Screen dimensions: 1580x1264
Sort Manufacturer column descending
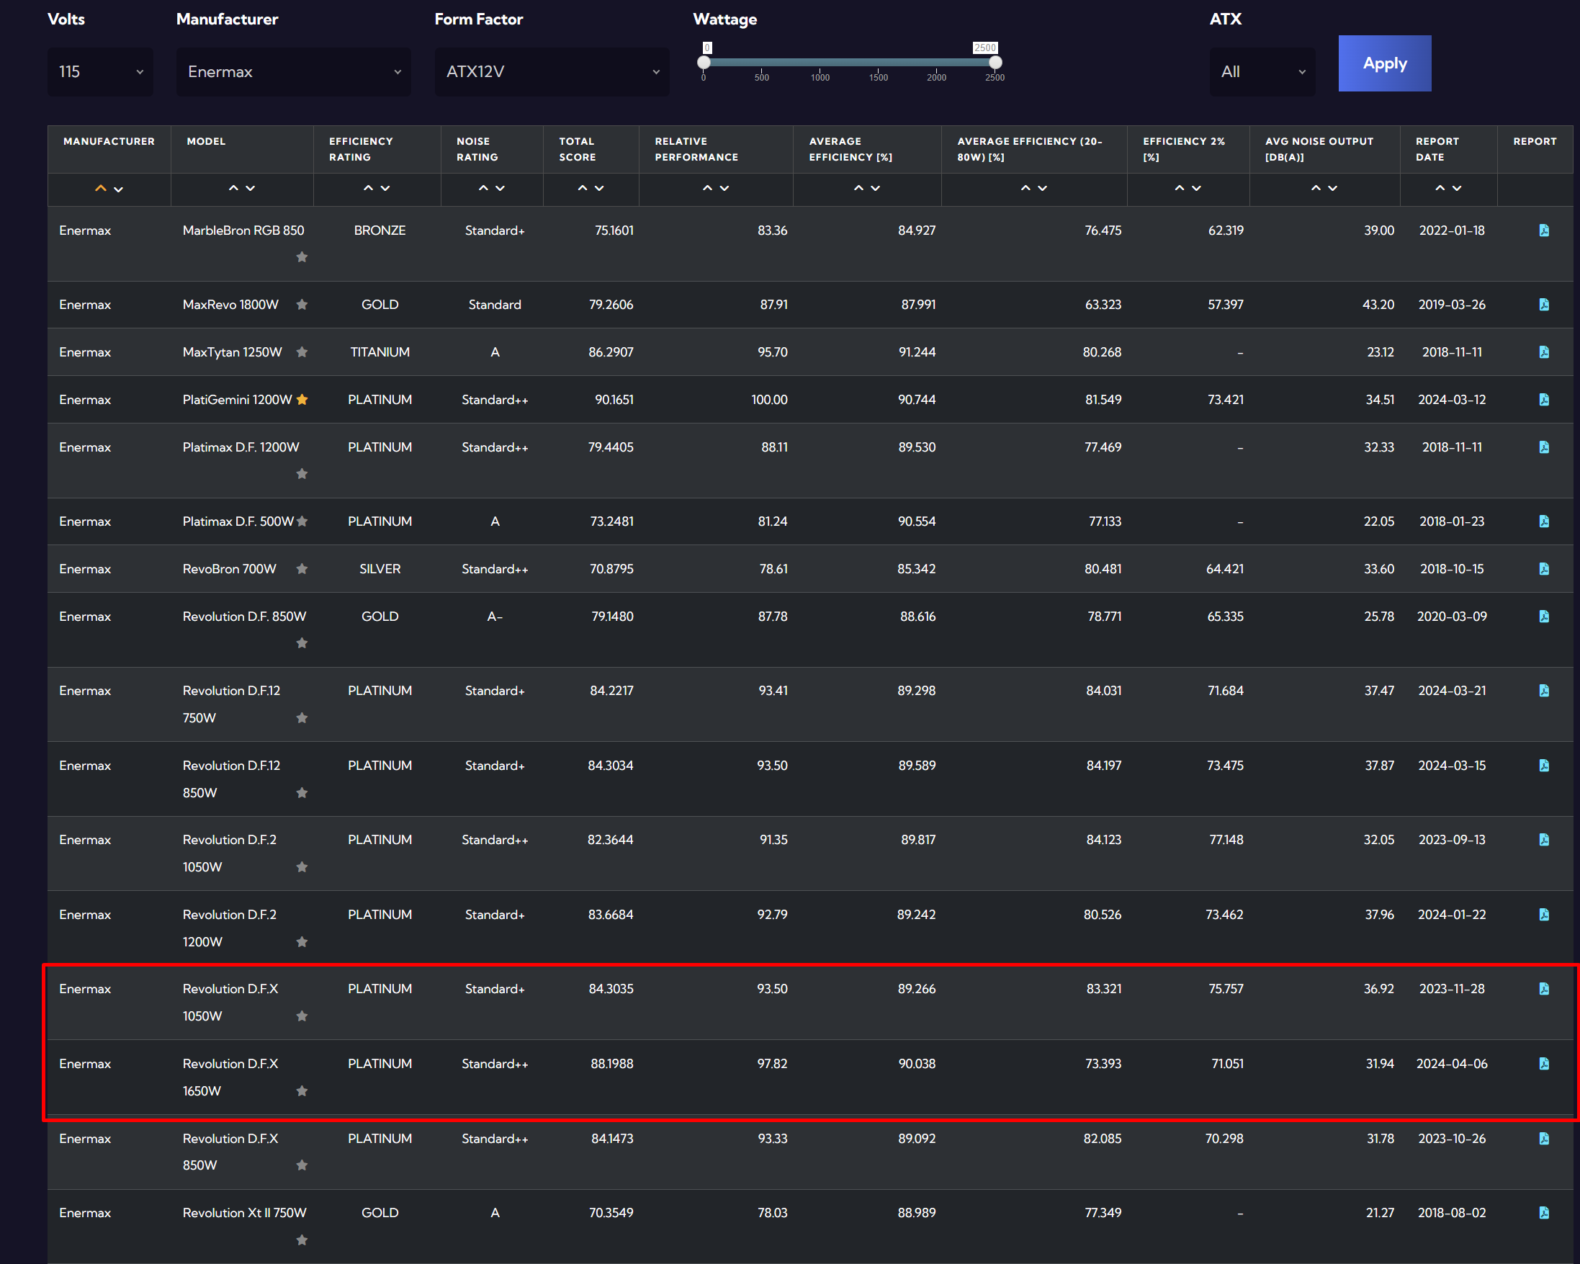point(119,189)
